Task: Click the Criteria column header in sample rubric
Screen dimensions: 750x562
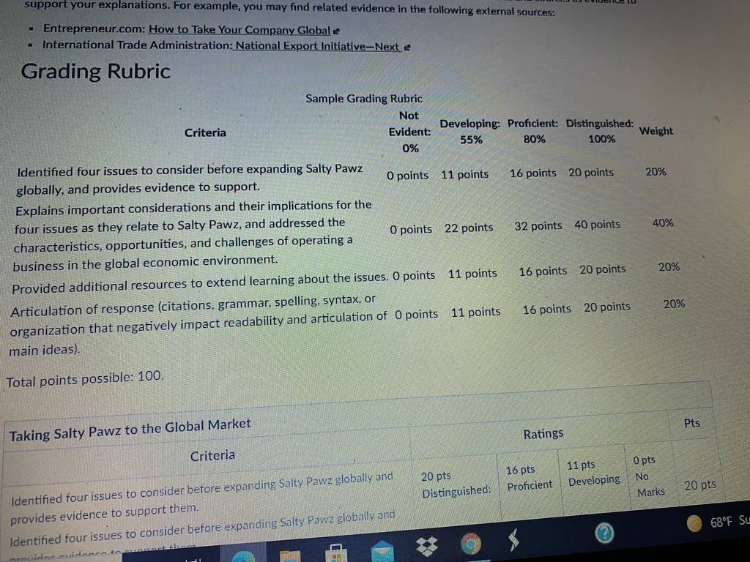Action: pyautogui.click(x=205, y=132)
